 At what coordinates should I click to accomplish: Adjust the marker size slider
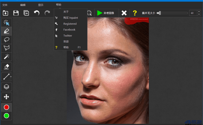(x=172, y=13)
